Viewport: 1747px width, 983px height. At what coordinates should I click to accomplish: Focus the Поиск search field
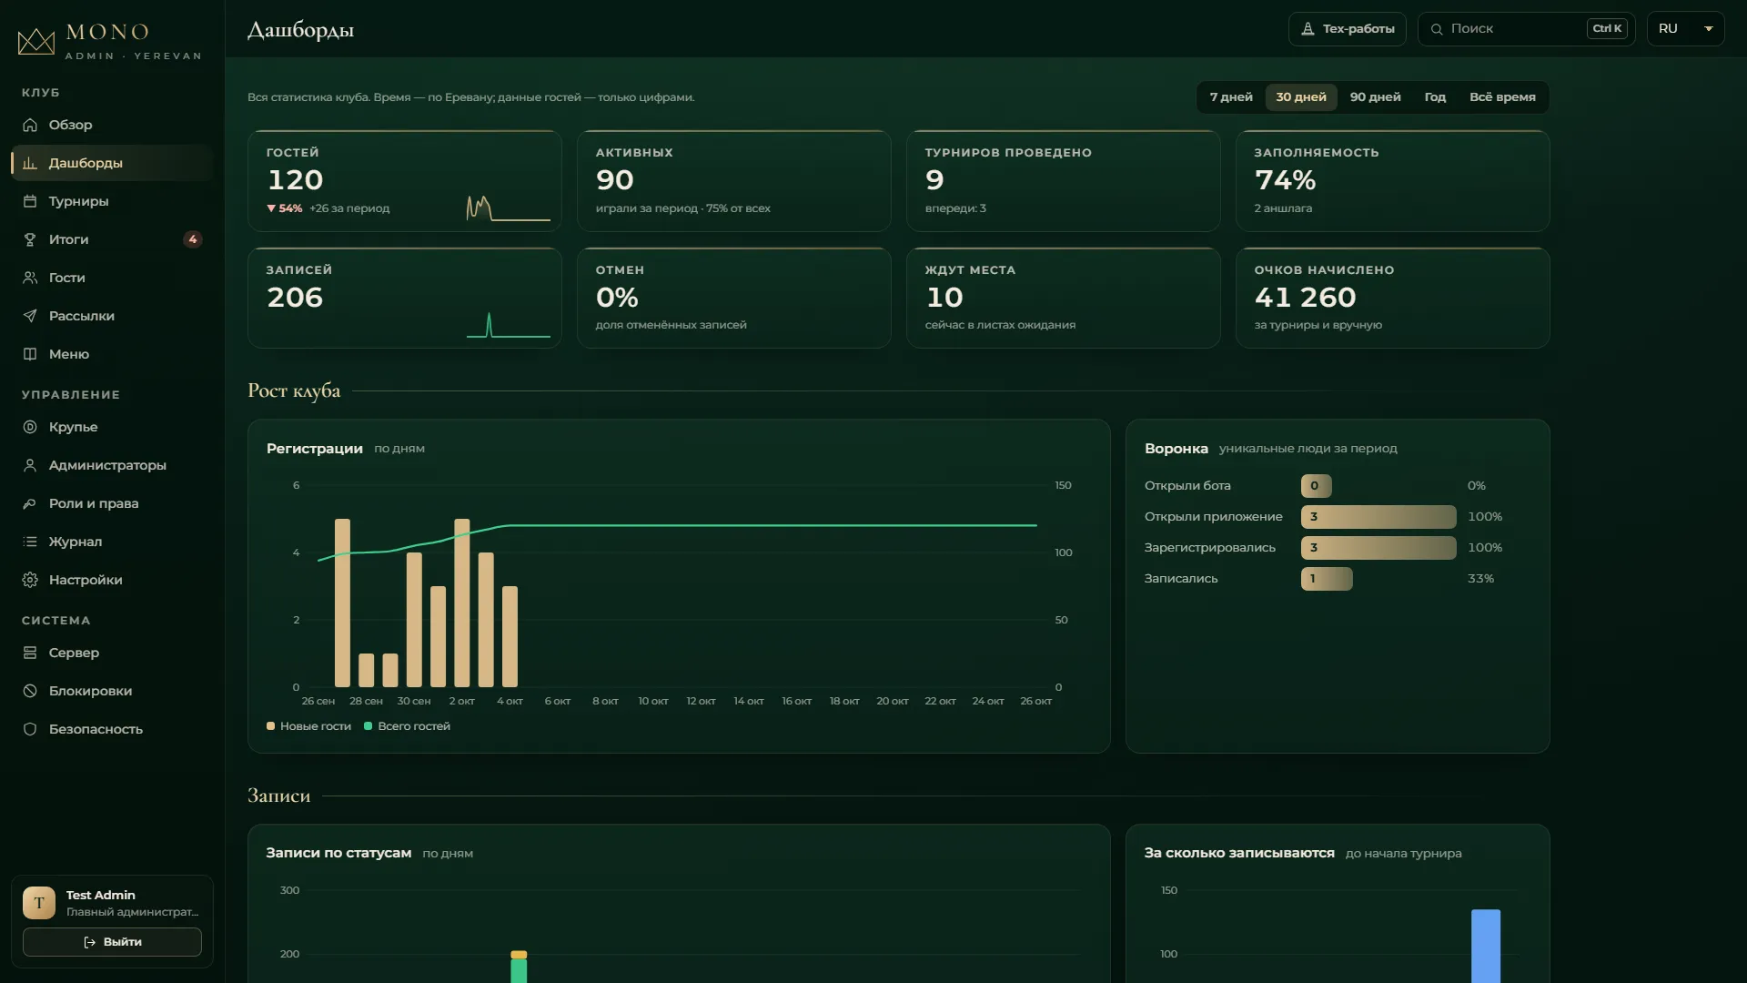[1526, 29]
